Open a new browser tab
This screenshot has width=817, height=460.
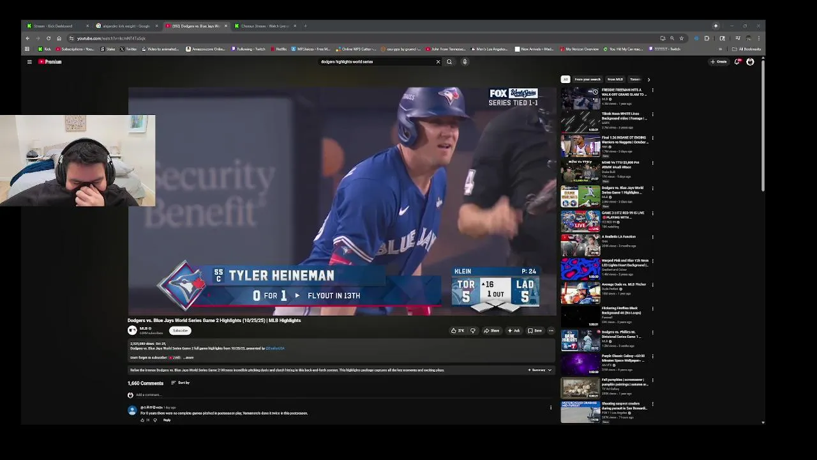coord(305,26)
